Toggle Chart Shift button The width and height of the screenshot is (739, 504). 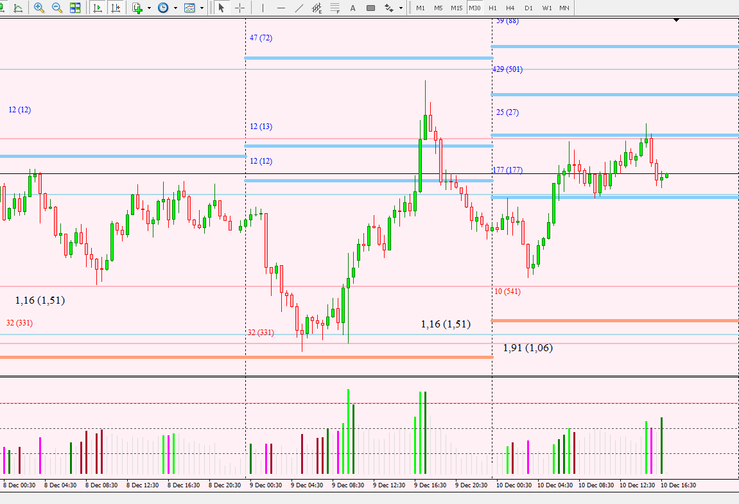(116, 8)
